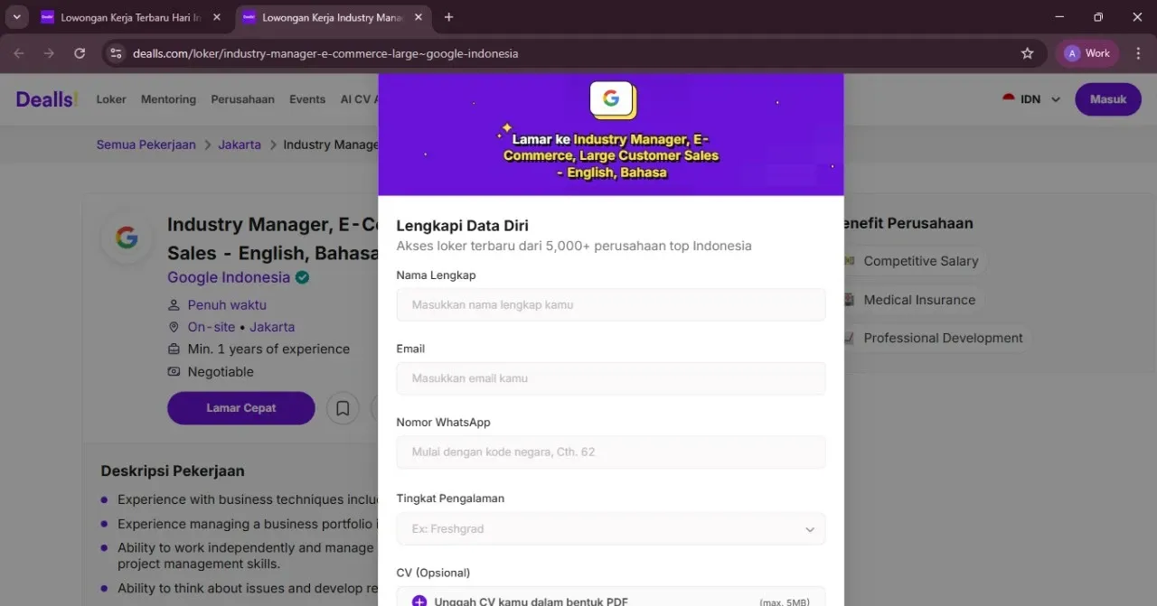Click the Negotiable salary text
Viewport: 1157px width, 606px height.
click(221, 372)
